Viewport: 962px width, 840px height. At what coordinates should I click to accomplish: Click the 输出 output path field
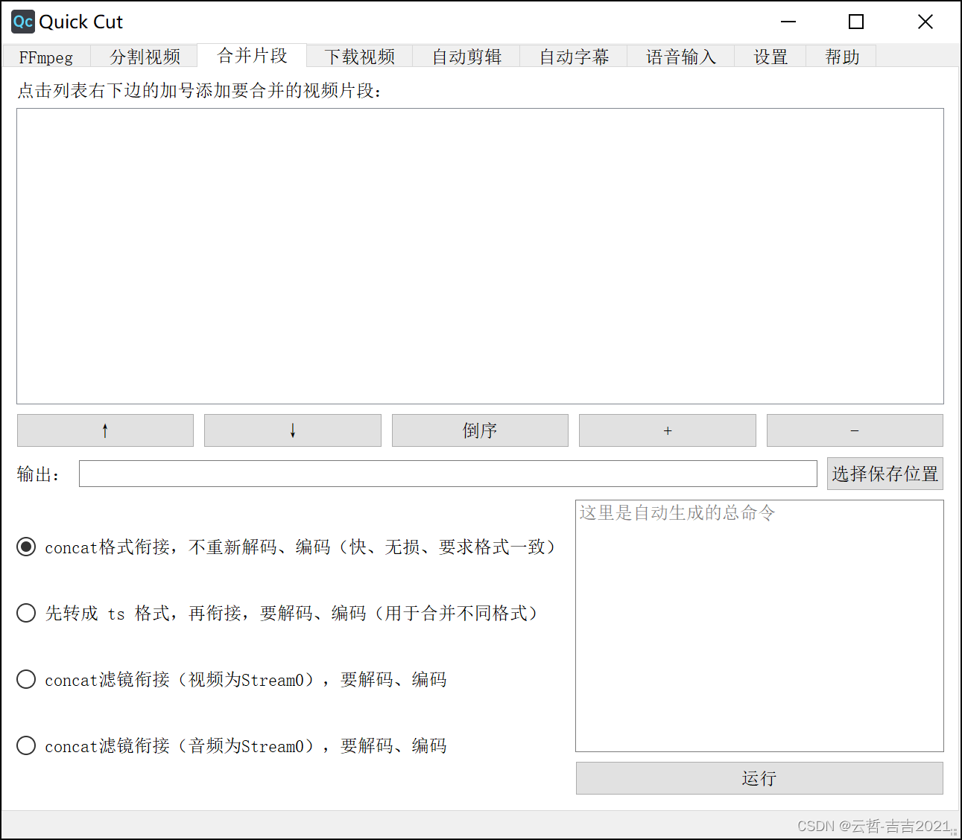[x=447, y=473]
